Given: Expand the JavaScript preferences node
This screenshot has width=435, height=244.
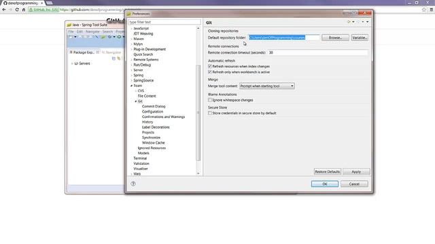Looking at the screenshot, I should pos(131,28).
